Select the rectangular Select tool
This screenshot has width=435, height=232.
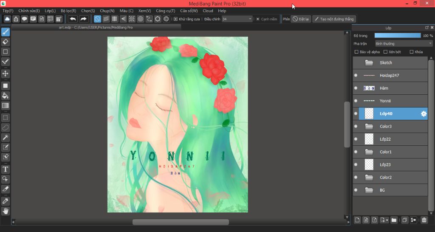pyautogui.click(x=5, y=118)
